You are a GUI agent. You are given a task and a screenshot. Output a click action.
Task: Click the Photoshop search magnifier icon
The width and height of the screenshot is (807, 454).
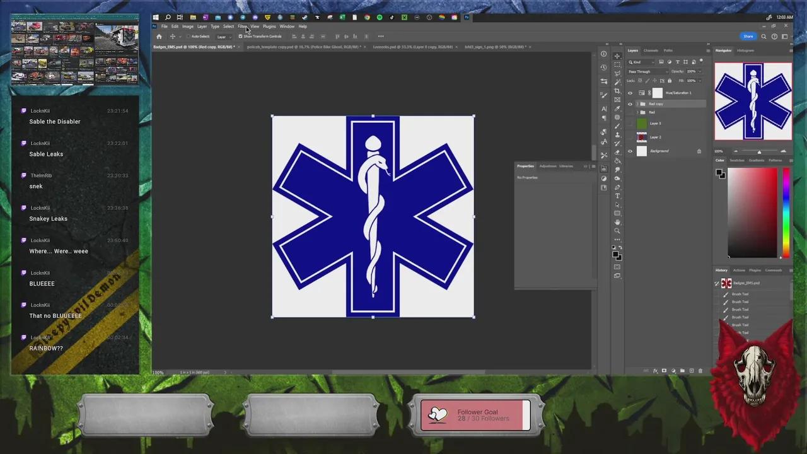[763, 36]
